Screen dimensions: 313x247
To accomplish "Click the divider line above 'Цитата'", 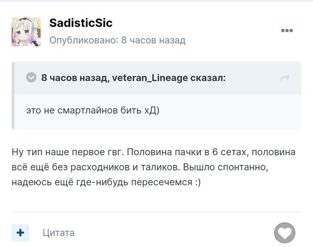I will pyautogui.click(x=156, y=211).
